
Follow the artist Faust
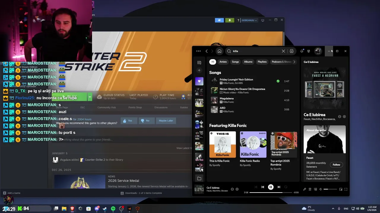336,165
